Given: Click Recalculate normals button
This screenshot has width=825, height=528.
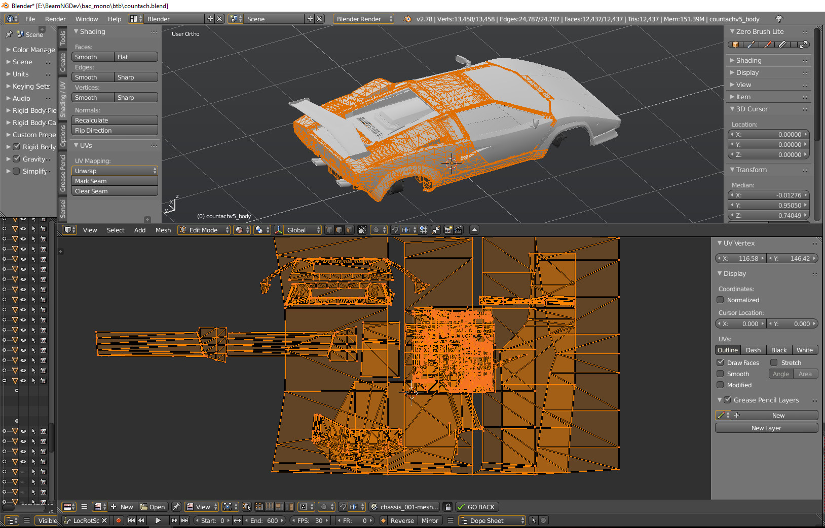Looking at the screenshot, I should (115, 120).
